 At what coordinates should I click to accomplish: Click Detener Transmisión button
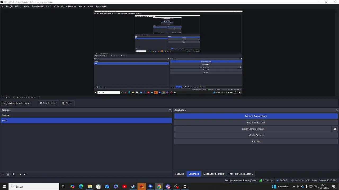click(256, 116)
